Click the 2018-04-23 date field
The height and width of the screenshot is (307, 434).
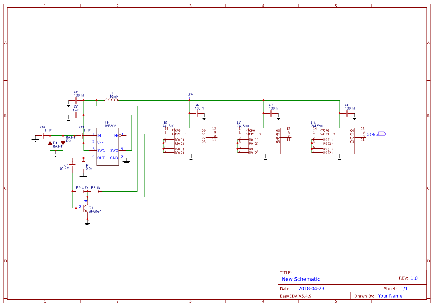coord(311,288)
